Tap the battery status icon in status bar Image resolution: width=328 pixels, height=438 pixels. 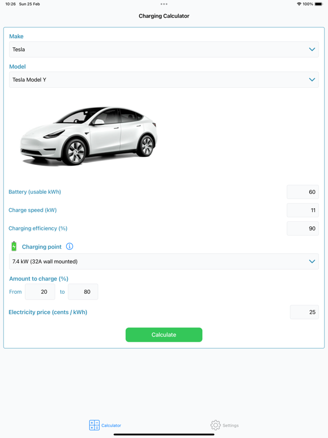[318, 4]
